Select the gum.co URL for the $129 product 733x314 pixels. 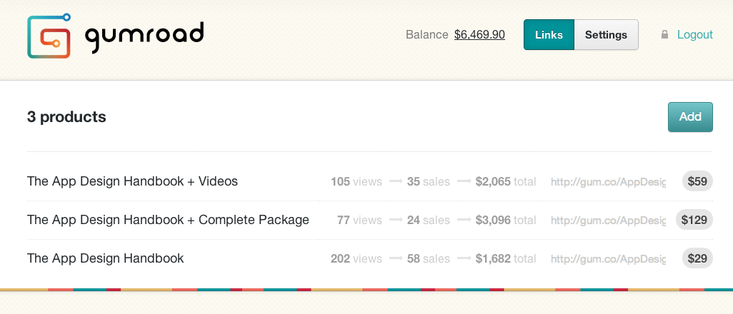tap(608, 221)
